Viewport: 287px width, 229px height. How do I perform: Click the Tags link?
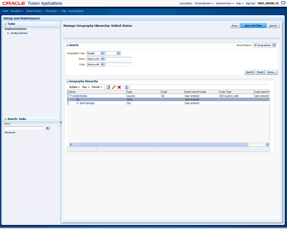click(64, 11)
